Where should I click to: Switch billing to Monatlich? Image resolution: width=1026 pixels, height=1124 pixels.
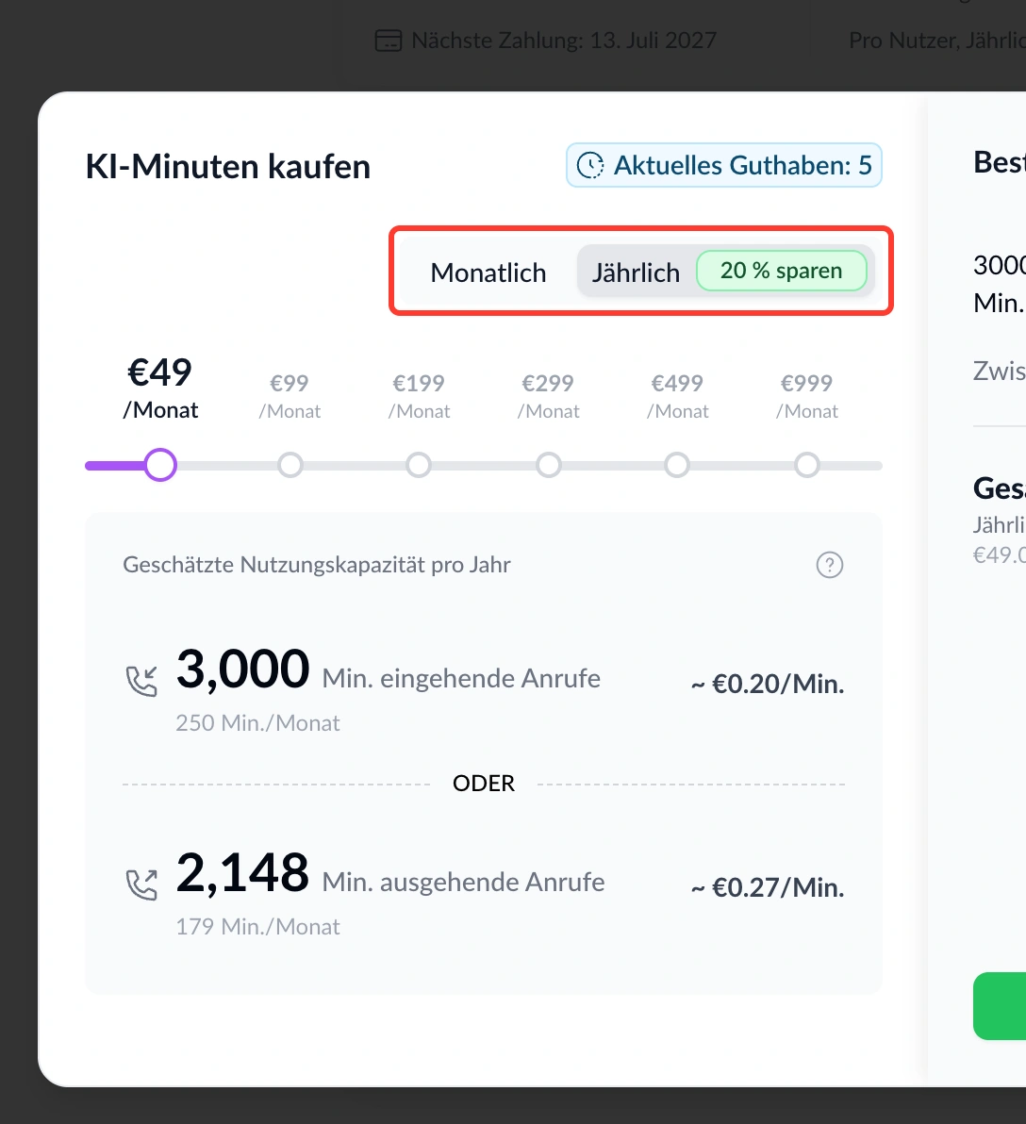point(488,273)
